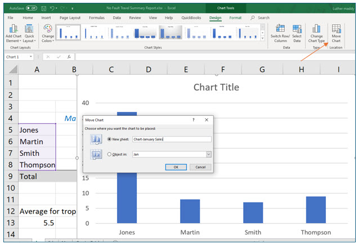Click the Thompson bar in the chart
Screen dimensions: 358x244
click(316, 210)
